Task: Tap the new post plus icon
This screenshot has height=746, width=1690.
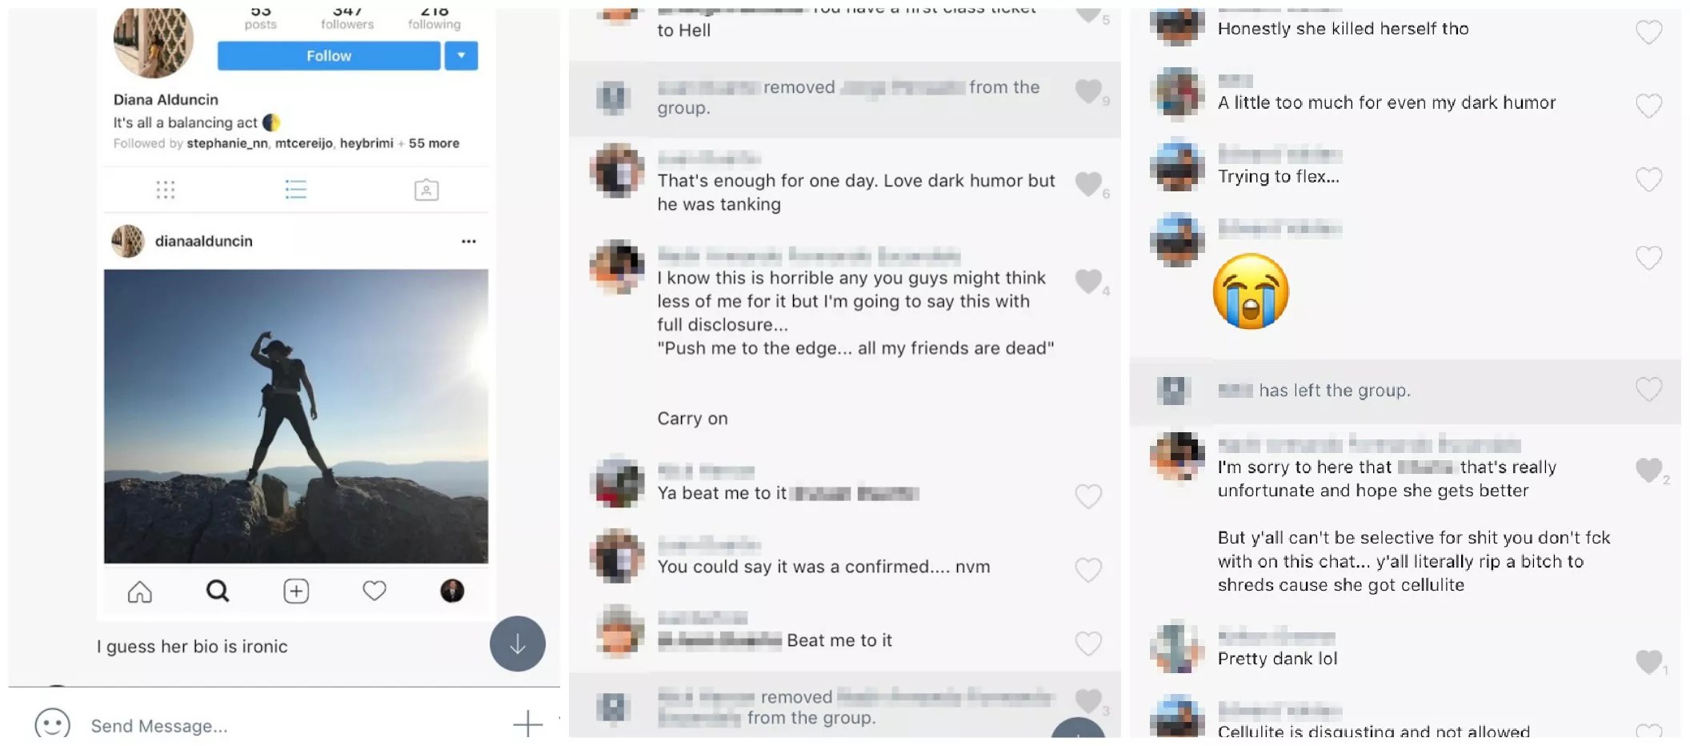Action: (296, 591)
